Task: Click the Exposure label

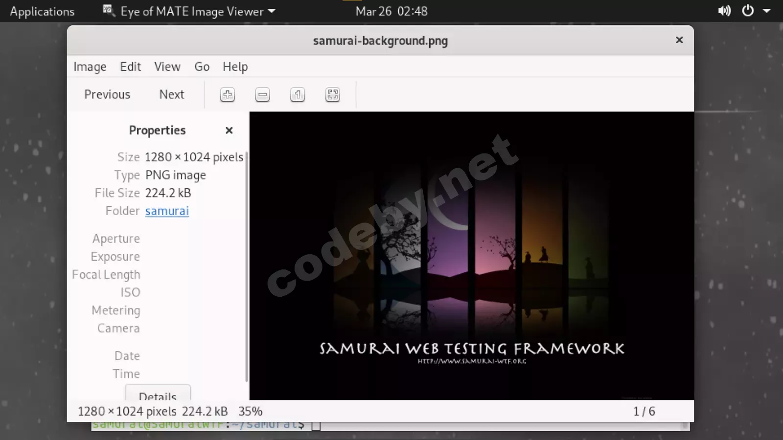Action: [115, 257]
